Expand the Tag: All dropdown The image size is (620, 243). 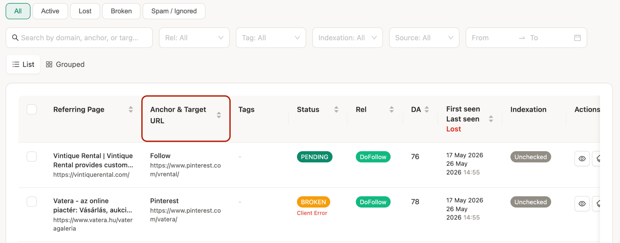(271, 38)
